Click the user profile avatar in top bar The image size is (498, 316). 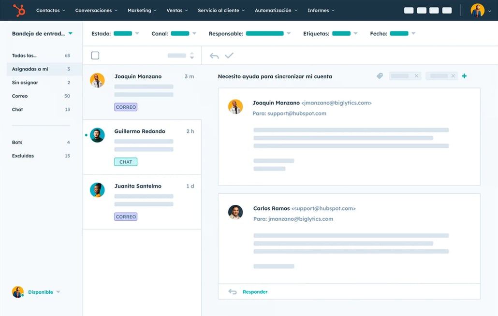[477, 11]
